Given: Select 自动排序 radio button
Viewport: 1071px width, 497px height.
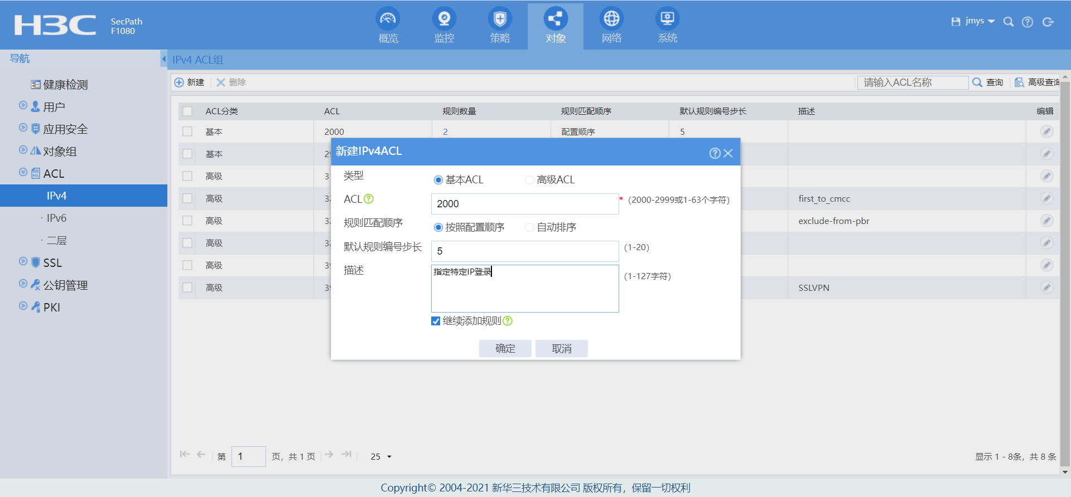Looking at the screenshot, I should click(529, 227).
